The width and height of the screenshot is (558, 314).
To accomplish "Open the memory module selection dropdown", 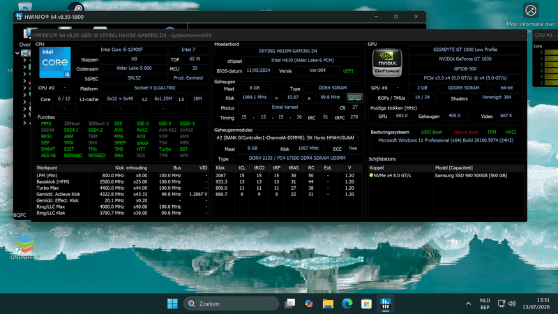I will [x=288, y=137].
